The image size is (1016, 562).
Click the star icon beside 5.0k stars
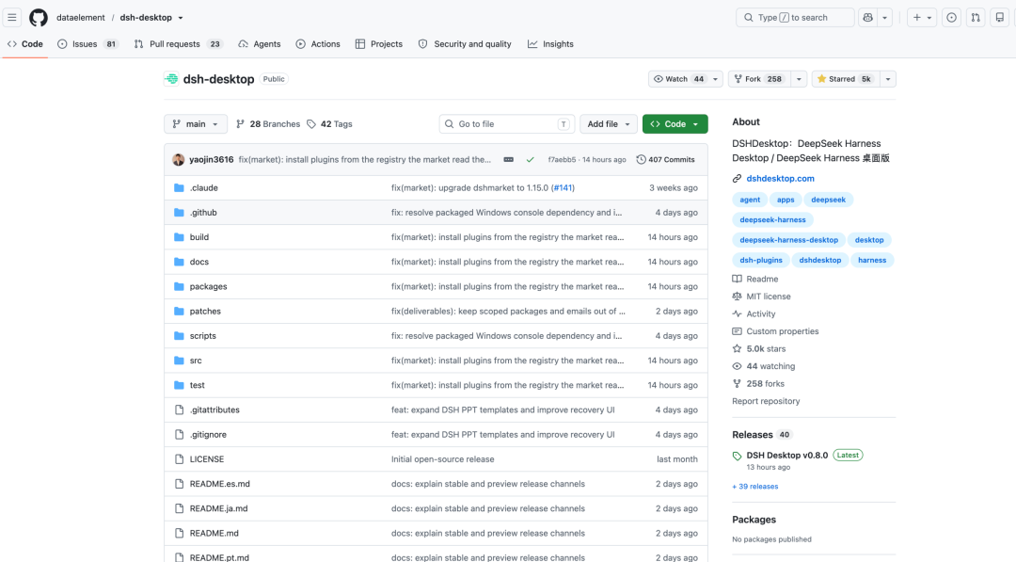pyautogui.click(x=737, y=348)
